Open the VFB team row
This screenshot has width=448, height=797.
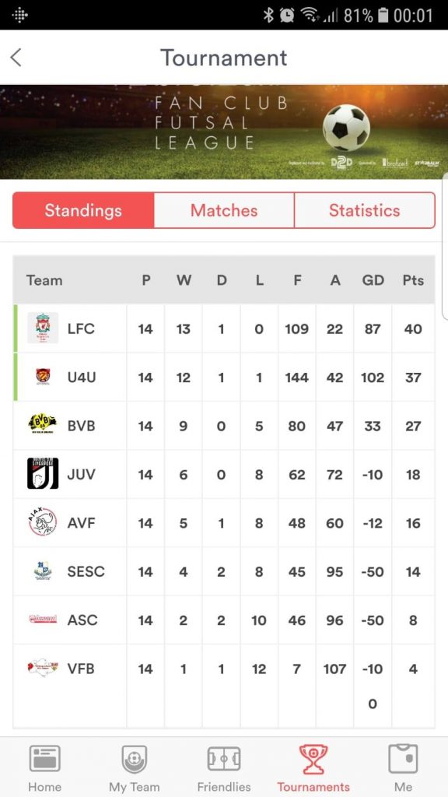(224, 686)
